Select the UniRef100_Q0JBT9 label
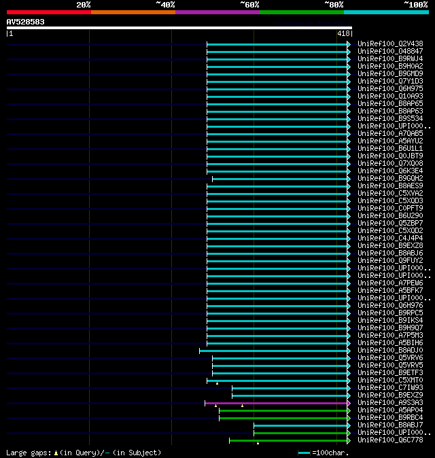The image size is (435, 458). click(x=390, y=156)
